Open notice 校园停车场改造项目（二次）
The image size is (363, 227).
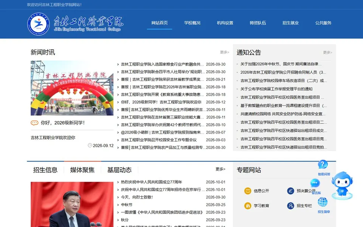tap(284, 81)
